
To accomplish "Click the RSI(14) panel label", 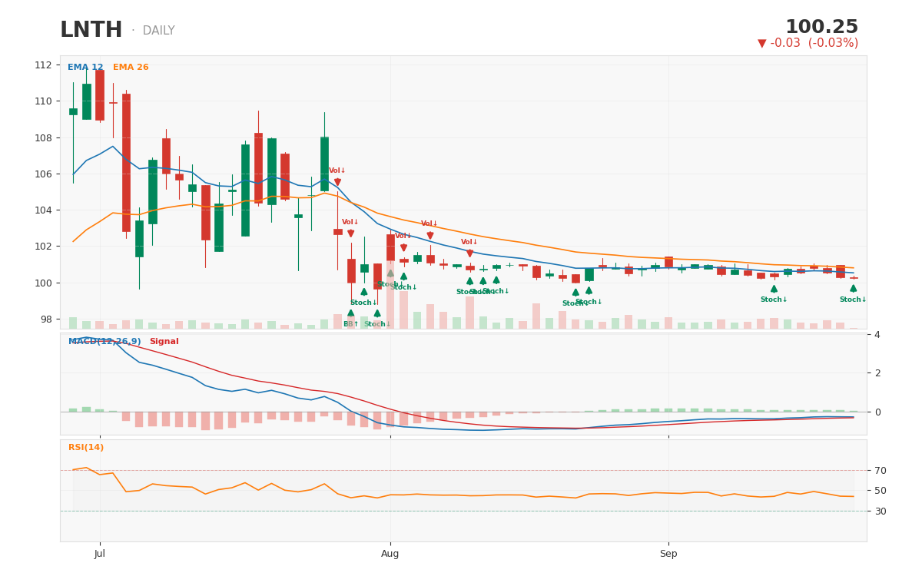I will tap(86, 448).
